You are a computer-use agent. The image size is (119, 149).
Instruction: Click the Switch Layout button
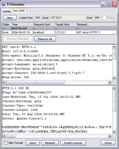(73, 143)
